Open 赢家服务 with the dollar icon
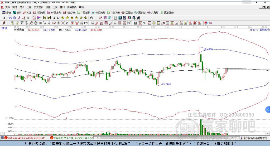The height and width of the screenshot is (146, 270). pyautogui.click(x=167, y=13)
